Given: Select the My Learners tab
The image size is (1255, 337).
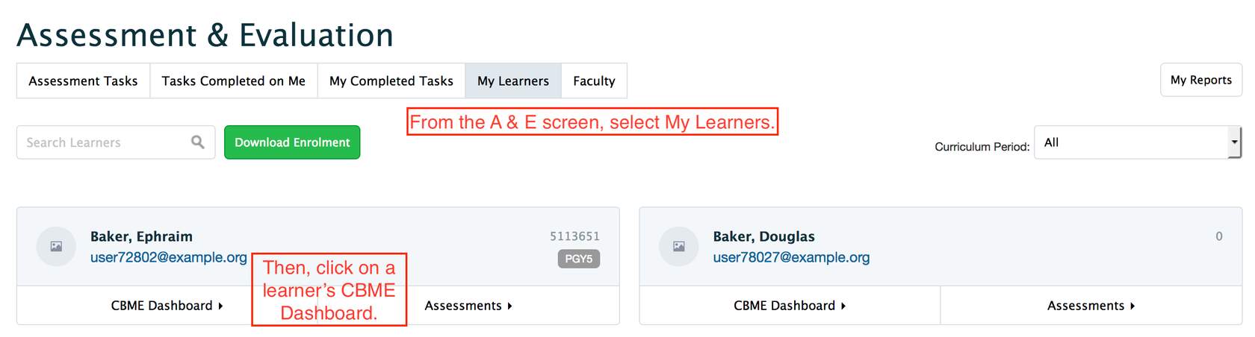Looking at the screenshot, I should [x=512, y=81].
